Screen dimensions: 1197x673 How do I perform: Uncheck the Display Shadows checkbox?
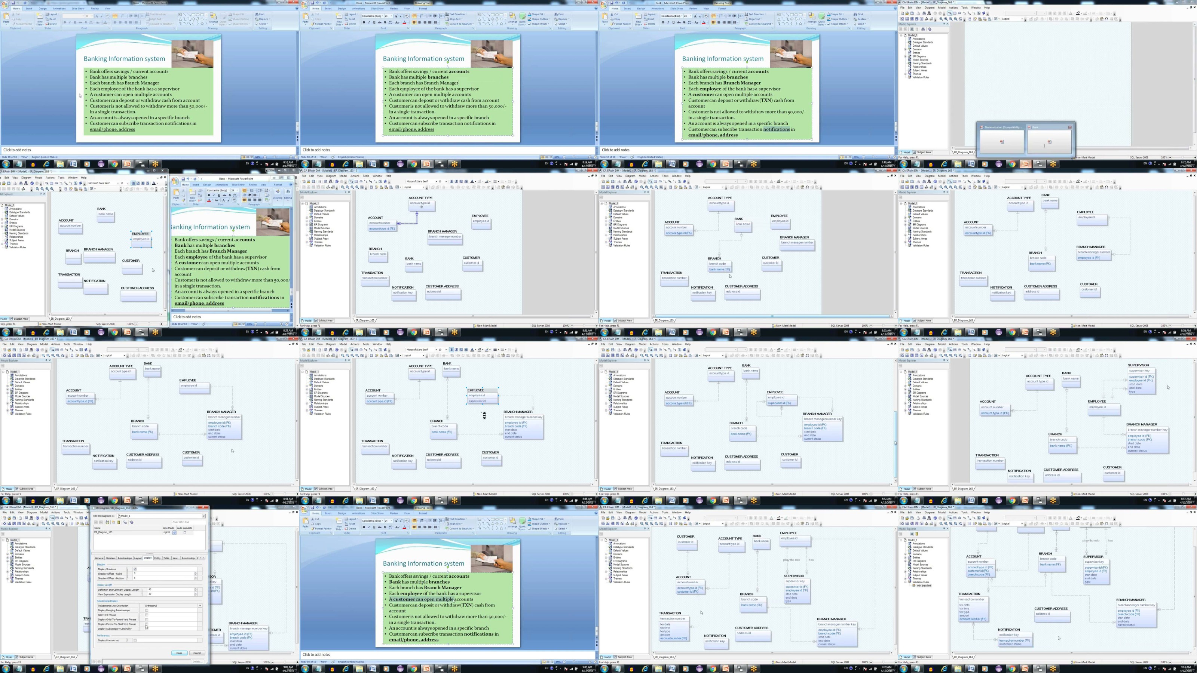pos(135,569)
